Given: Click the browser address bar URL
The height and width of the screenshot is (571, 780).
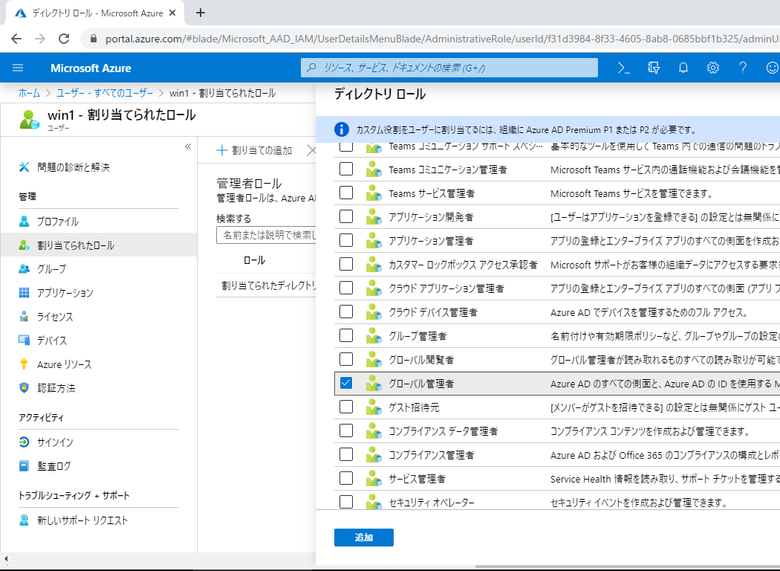Looking at the screenshot, I should click(442, 39).
